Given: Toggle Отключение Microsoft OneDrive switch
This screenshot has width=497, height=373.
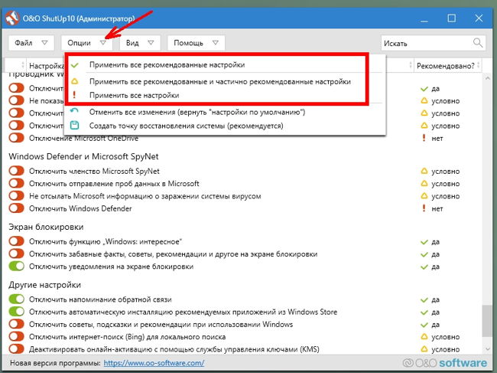Looking at the screenshot, I should (17, 138).
